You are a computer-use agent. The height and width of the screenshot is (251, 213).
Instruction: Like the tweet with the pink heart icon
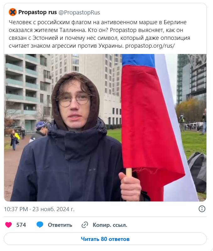[x=8, y=225]
